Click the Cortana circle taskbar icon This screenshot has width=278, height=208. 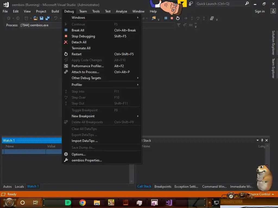pos(23,203)
